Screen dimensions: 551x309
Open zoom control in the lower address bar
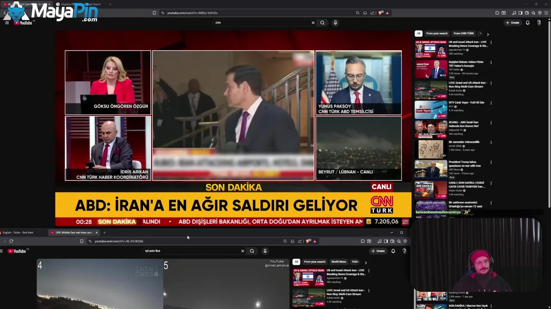[x=285, y=241]
